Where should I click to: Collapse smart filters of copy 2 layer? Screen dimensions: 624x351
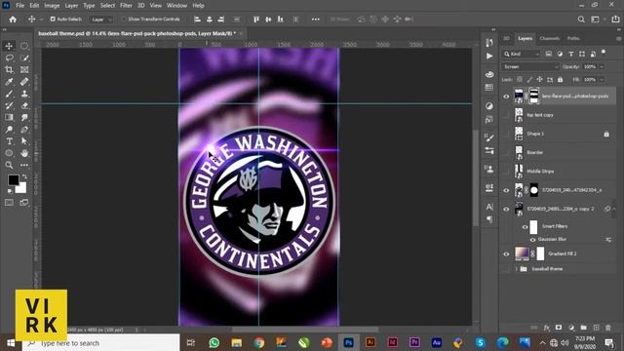point(614,209)
